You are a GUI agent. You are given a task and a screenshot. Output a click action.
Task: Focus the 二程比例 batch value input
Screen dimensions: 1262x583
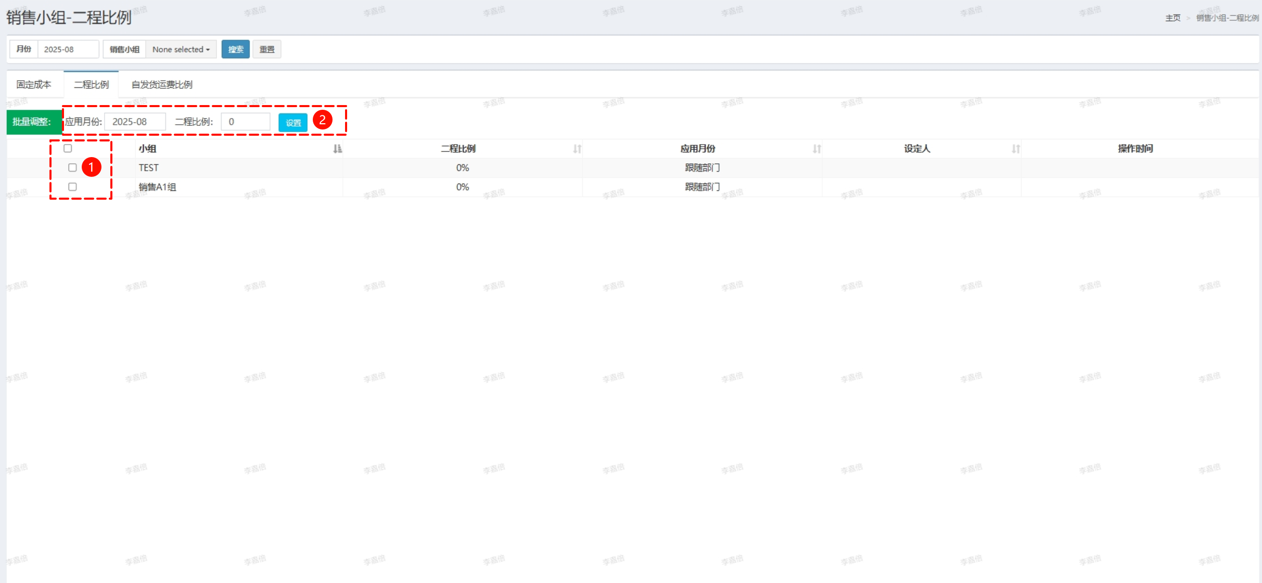point(246,122)
